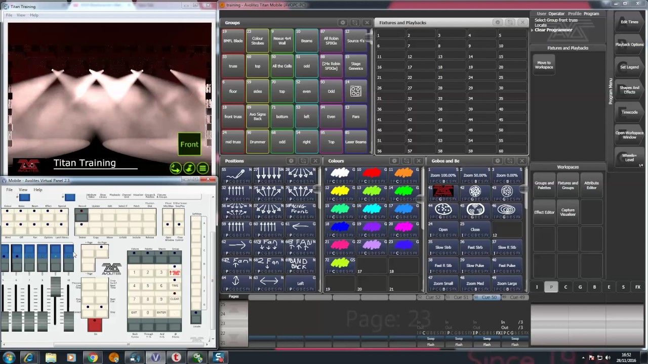The image size is (648, 364).
Task: Toggle the G attribute filter button
Action: click(x=580, y=287)
